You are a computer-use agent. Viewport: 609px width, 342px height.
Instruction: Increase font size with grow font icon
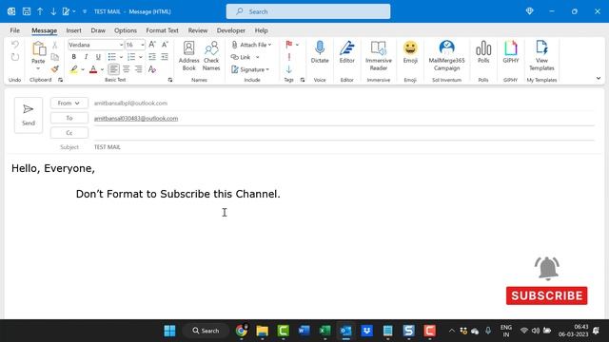[152, 45]
